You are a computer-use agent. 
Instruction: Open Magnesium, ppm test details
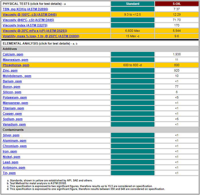tap(15, 60)
